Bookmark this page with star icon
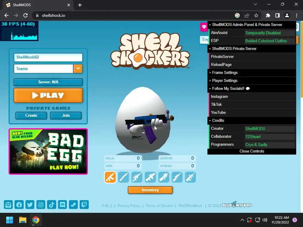 tap(256, 15)
